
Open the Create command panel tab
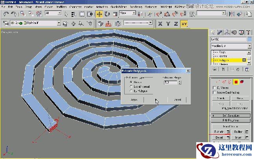(213, 33)
